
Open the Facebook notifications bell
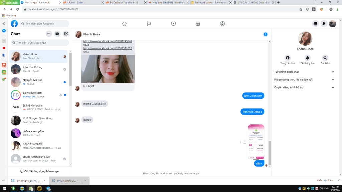324,24
